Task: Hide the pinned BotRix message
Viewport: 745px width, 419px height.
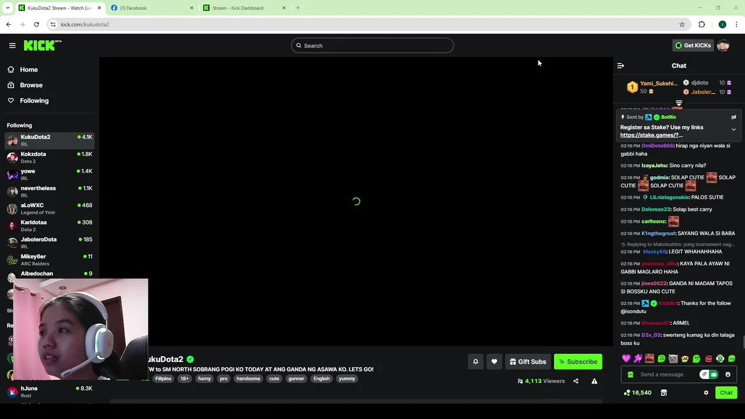Action: tap(733, 117)
